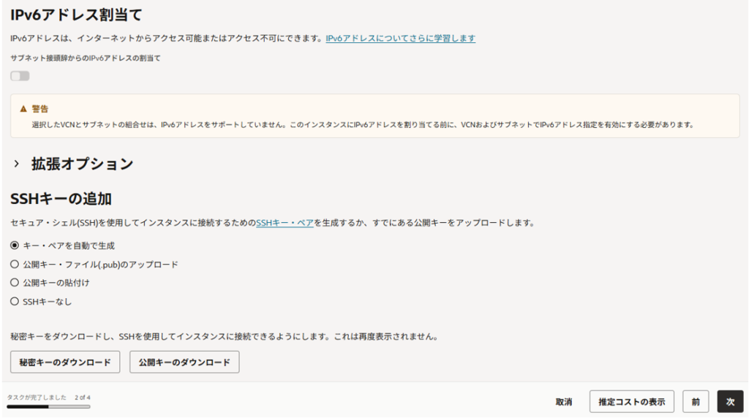Open IPv6アドレスについてさらに学習します link
Image resolution: width=749 pixels, height=418 pixels.
(x=400, y=38)
